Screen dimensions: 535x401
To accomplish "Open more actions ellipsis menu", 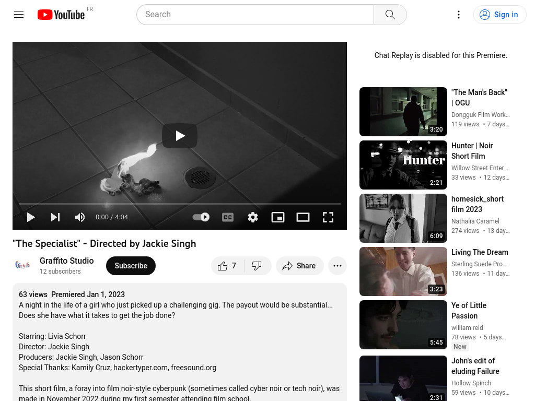I will click(337, 266).
